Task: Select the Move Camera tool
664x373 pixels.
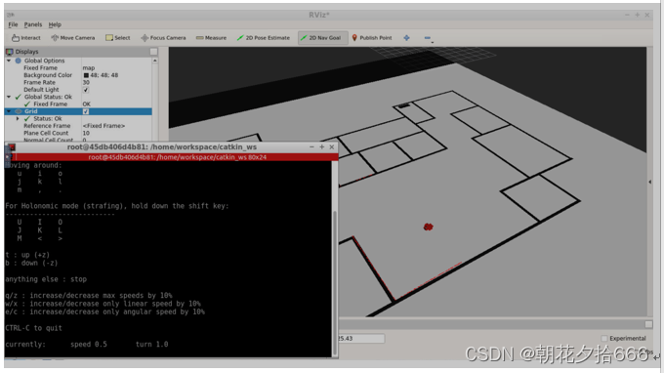Action: point(73,38)
